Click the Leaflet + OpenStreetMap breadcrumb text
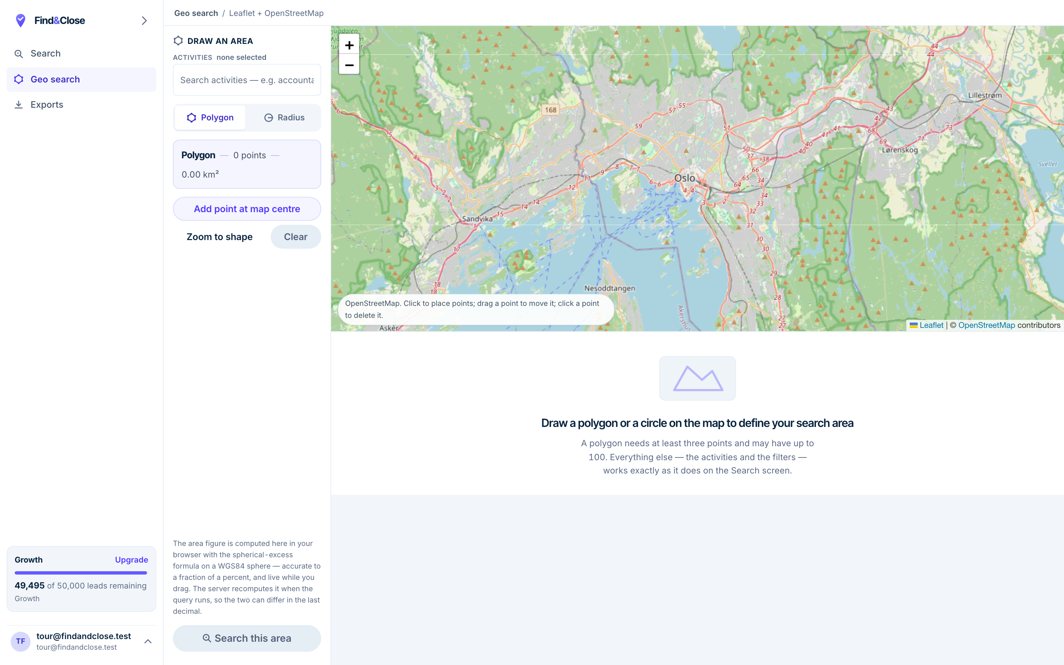Screen dimensions: 1064x665 [x=276, y=13]
